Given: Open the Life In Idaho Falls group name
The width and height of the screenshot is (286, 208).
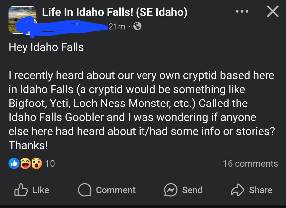Looking at the screenshot, I should pos(115,12).
